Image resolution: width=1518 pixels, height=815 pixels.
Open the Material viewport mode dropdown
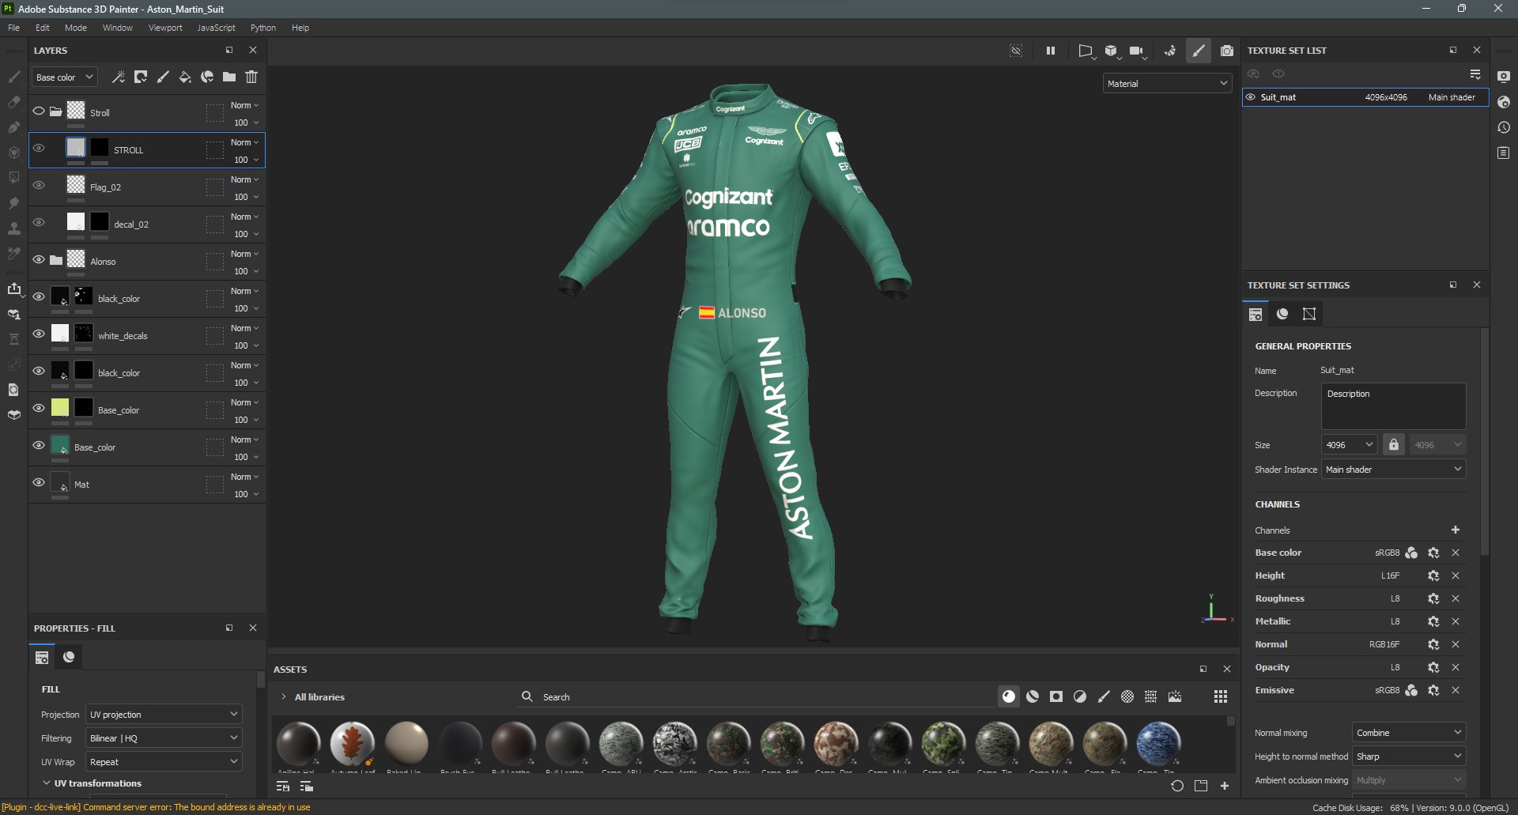click(1167, 83)
